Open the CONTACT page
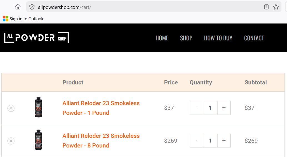 (254, 38)
